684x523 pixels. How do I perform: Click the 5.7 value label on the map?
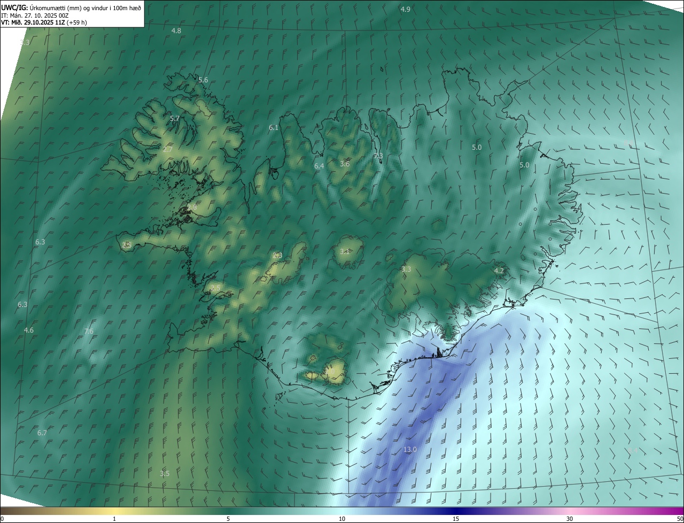coord(174,119)
